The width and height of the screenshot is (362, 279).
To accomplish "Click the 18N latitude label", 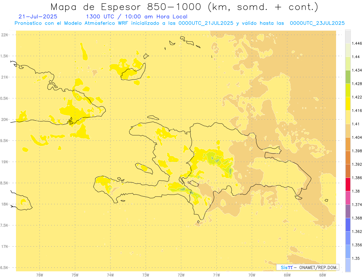I will (5, 204).
